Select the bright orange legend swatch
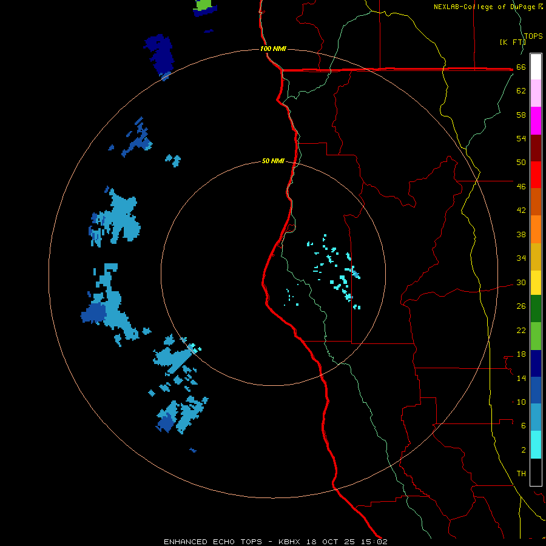Image resolution: width=546 pixels, height=546 pixels. point(536,229)
